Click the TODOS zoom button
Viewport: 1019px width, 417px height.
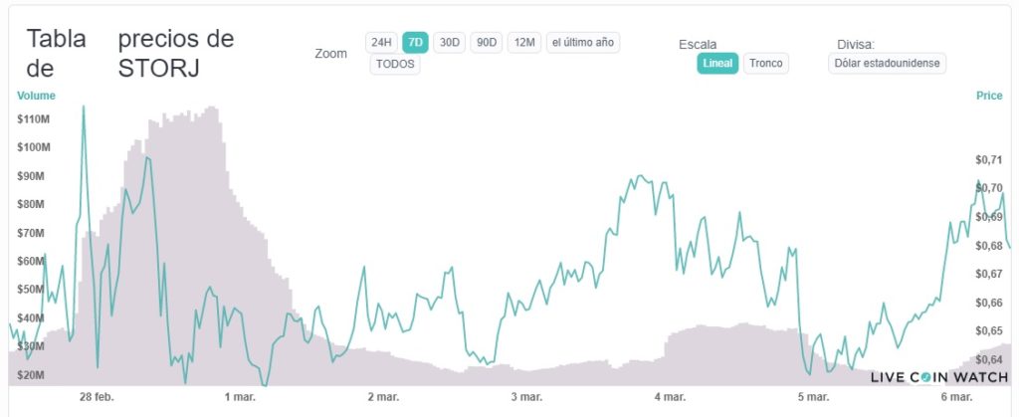[395, 65]
